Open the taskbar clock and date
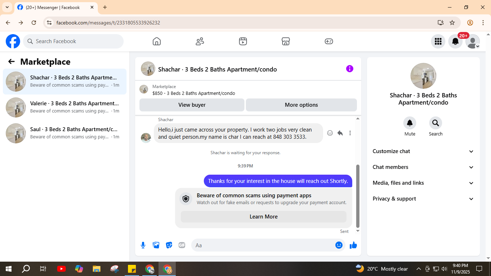This screenshot has height=276, width=491. [x=460, y=269]
